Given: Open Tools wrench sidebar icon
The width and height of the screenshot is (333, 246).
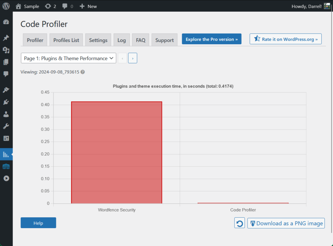Looking at the screenshot, I should [6, 126].
